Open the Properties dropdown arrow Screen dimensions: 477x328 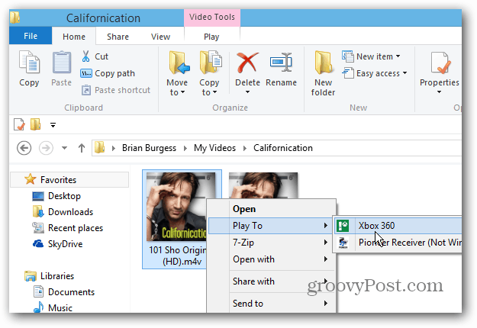click(439, 92)
